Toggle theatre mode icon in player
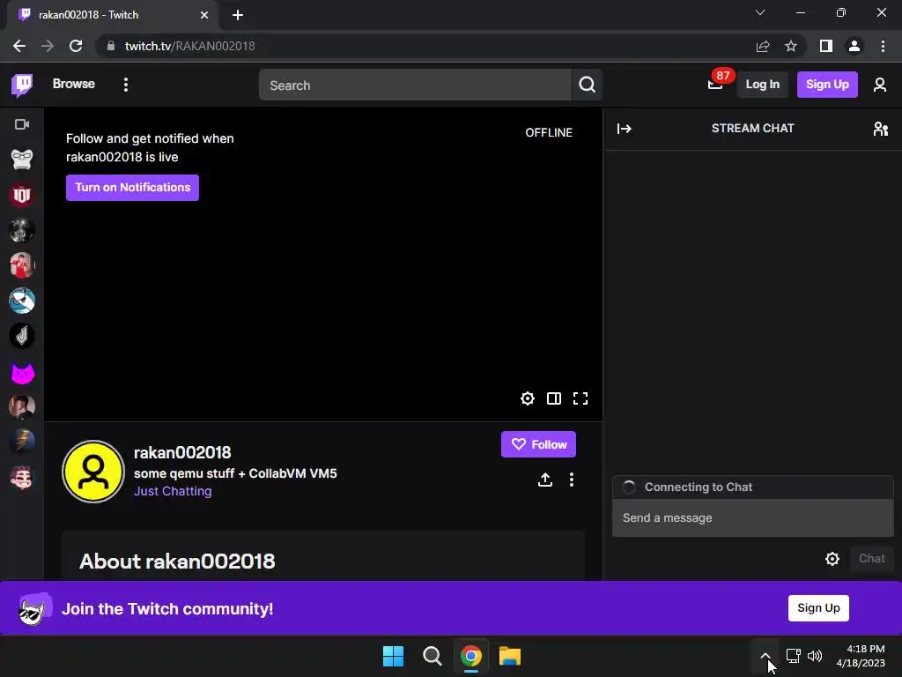Screen dimensions: 902x677 [x=554, y=398]
